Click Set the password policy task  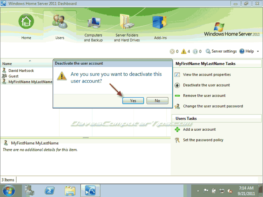click(x=203, y=140)
